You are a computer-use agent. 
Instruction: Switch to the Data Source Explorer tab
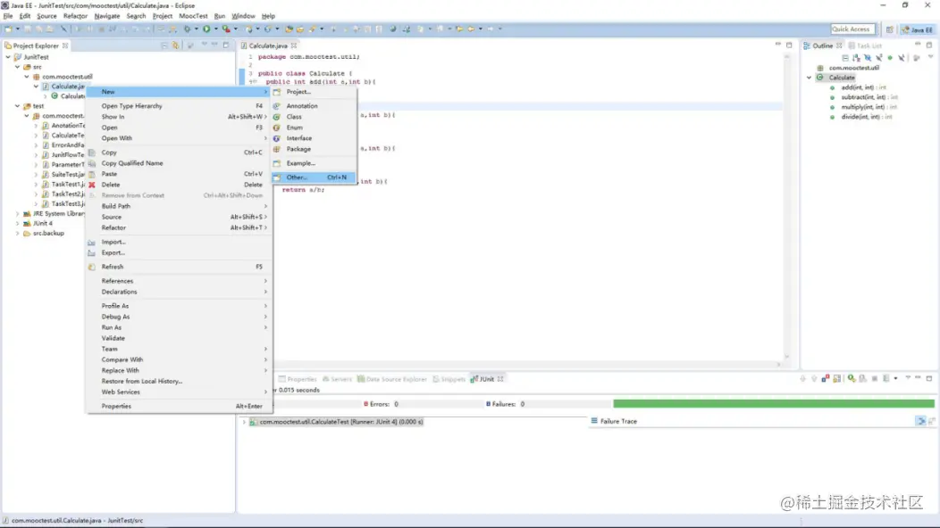coord(392,379)
